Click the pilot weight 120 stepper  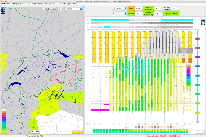142,8
